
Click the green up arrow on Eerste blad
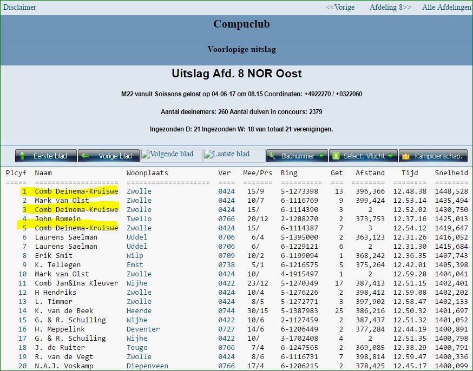(x=22, y=156)
